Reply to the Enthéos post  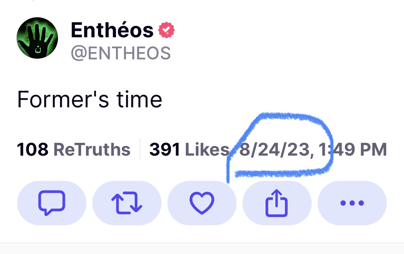pyautogui.click(x=51, y=203)
